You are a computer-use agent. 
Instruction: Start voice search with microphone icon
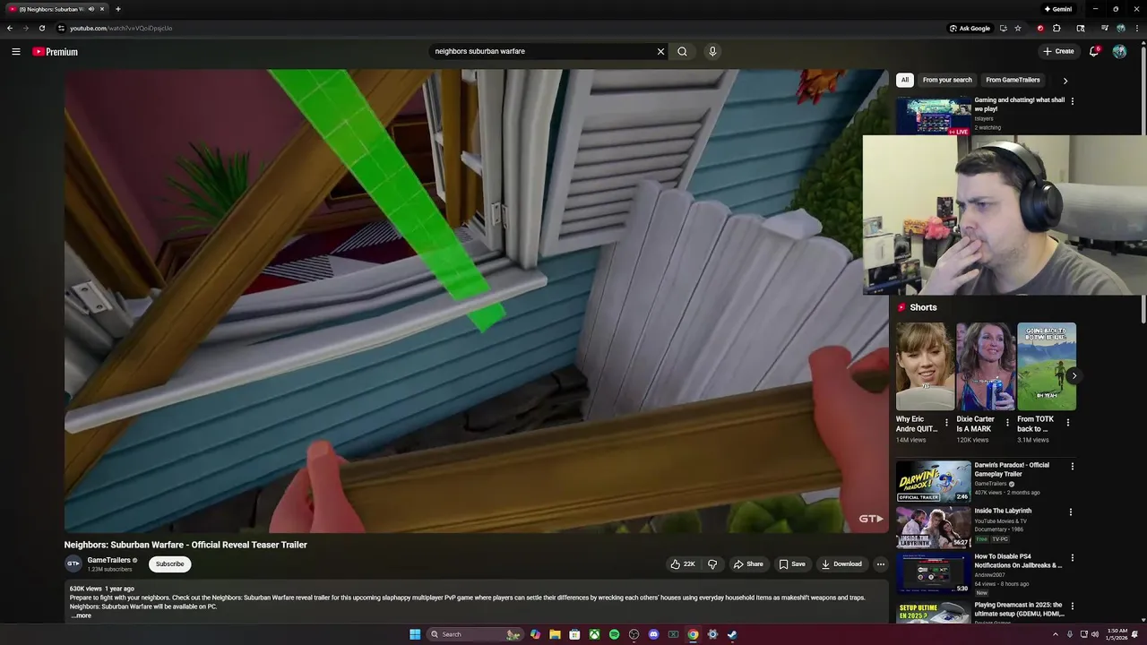pyautogui.click(x=712, y=52)
